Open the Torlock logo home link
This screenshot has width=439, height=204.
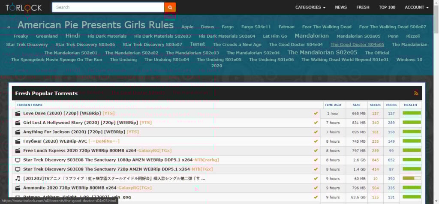24,8
